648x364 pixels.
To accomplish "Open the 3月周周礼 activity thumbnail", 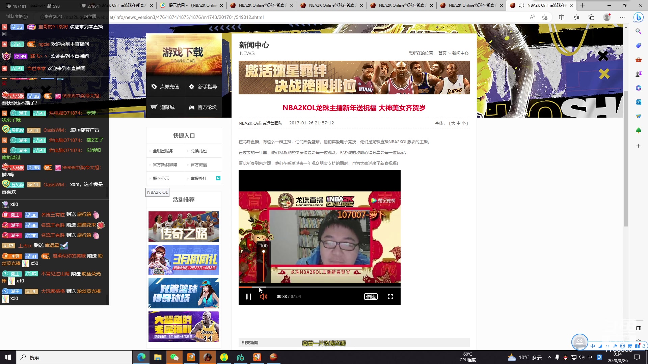I will pyautogui.click(x=184, y=260).
